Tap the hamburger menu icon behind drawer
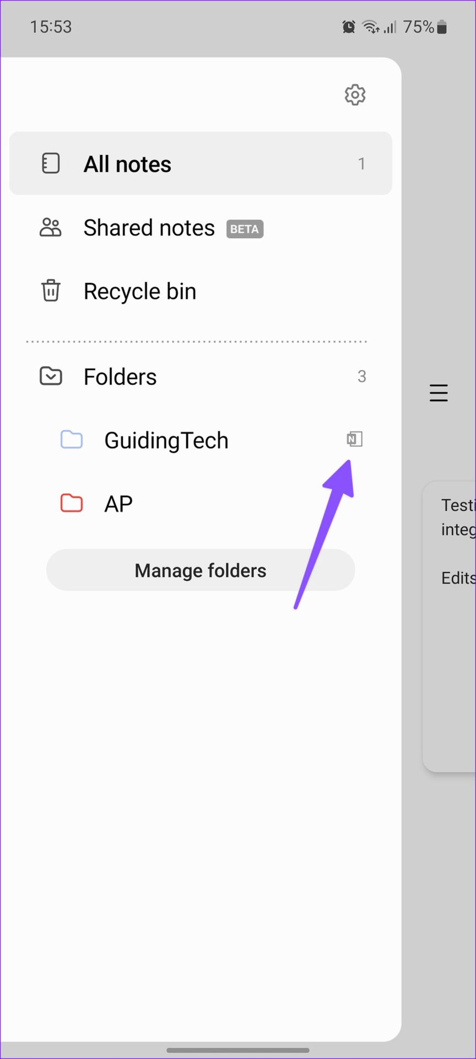This screenshot has width=476, height=1059. tap(439, 393)
